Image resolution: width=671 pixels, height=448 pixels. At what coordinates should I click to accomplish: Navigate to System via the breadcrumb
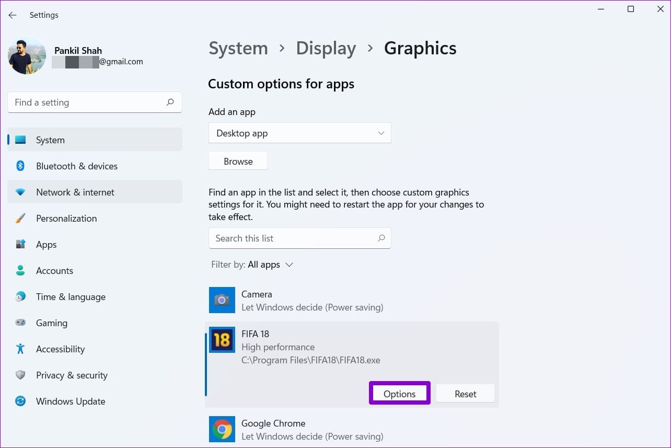[x=238, y=48]
